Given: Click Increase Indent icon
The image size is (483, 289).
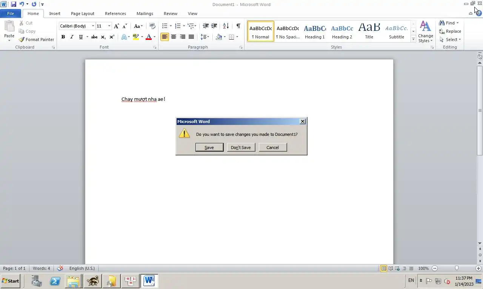Looking at the screenshot, I should [214, 26].
